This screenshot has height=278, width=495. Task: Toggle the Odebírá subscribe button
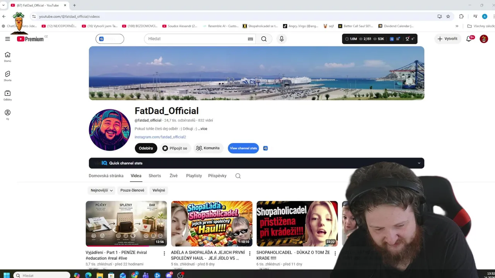[x=146, y=148]
